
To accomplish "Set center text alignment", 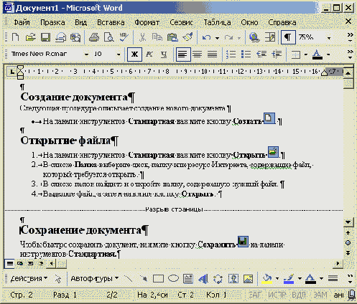I will [x=198, y=54].
